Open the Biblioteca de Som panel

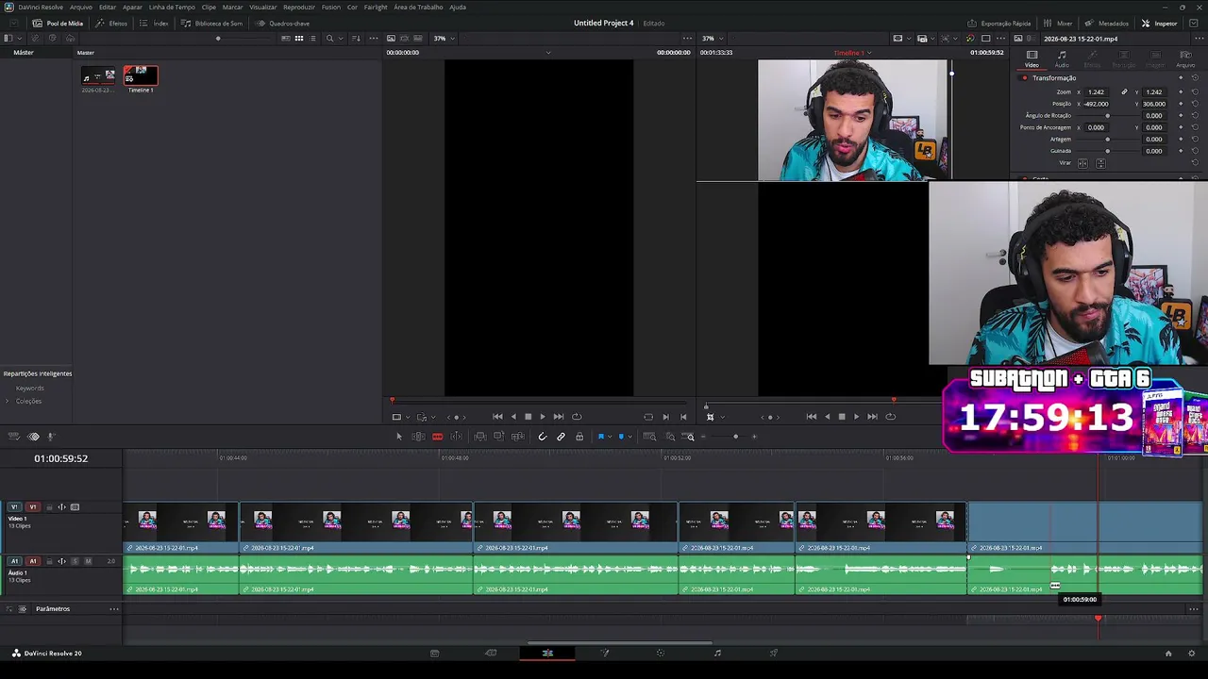212,24
